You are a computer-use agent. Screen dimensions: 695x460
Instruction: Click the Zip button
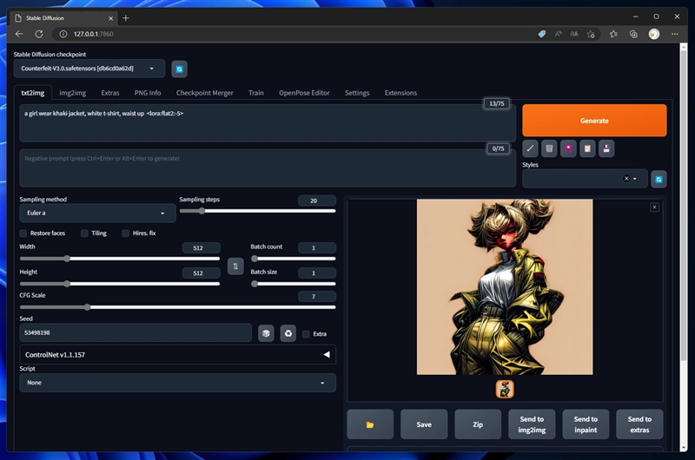tap(478, 424)
